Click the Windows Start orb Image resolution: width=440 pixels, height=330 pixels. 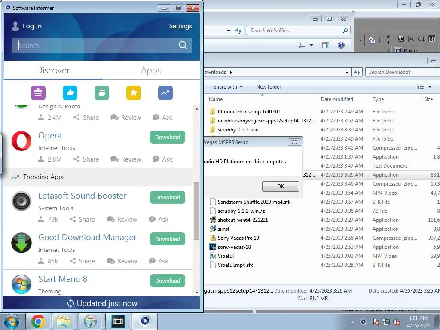point(12,321)
